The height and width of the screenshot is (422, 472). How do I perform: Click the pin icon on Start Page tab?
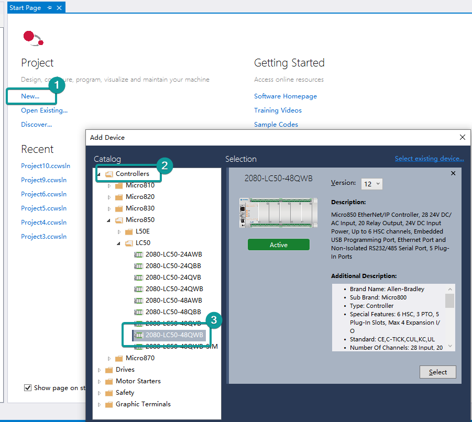pyautogui.click(x=49, y=8)
